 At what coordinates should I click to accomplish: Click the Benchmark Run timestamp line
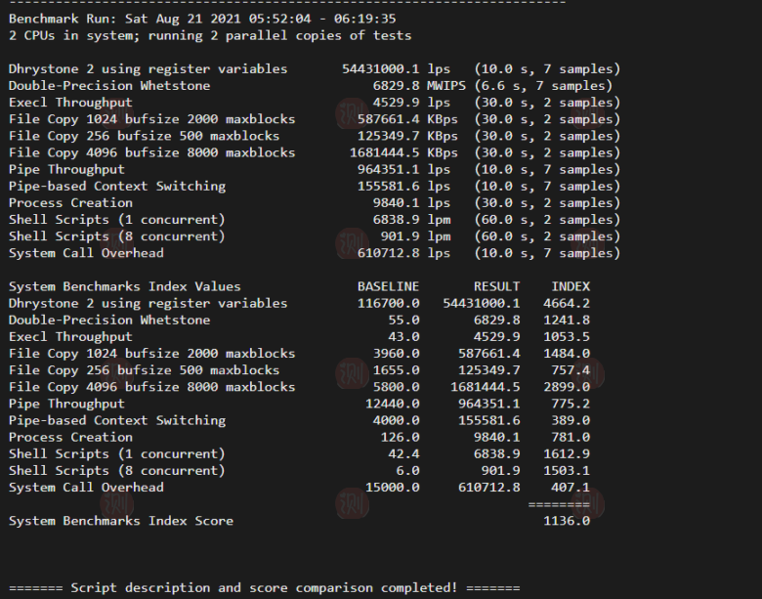click(x=202, y=19)
